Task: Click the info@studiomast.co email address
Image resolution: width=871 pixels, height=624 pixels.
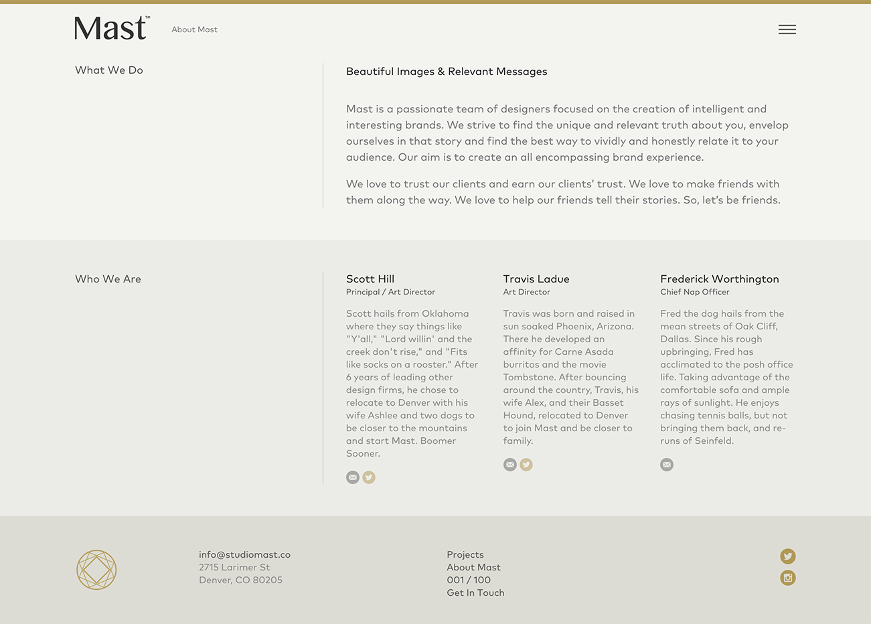Action: [x=244, y=554]
